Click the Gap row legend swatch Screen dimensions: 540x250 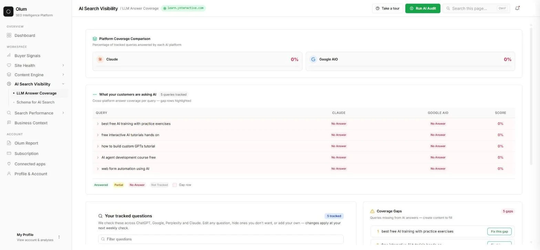(x=175, y=185)
